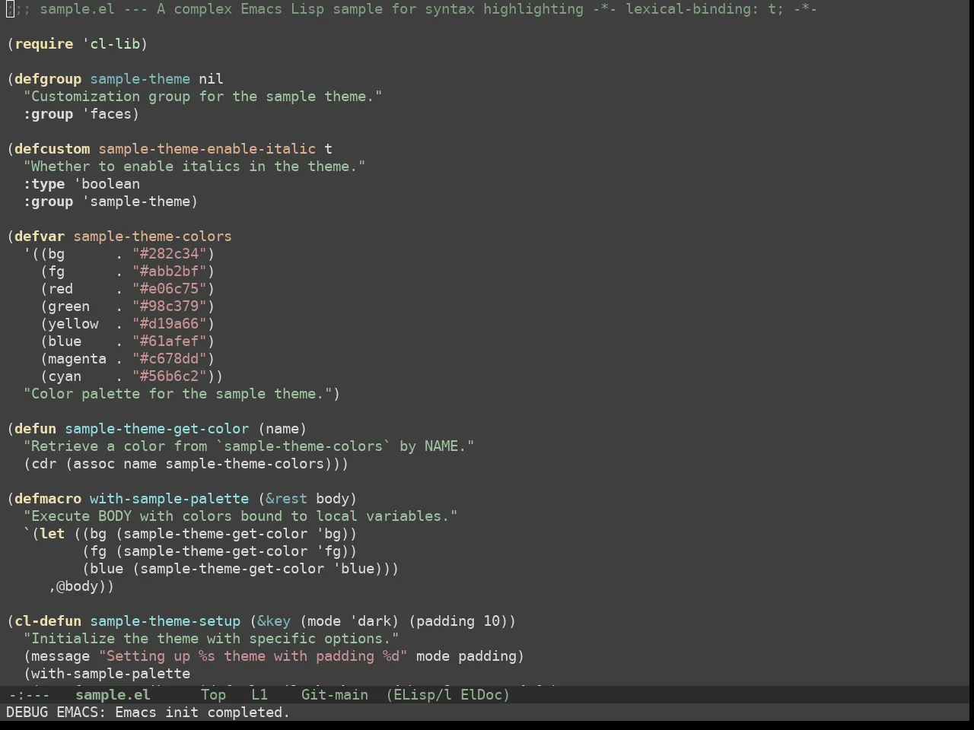This screenshot has height=730, width=974.
Task: Click 'sample-theme-setup' function name
Action: pyautogui.click(x=165, y=621)
